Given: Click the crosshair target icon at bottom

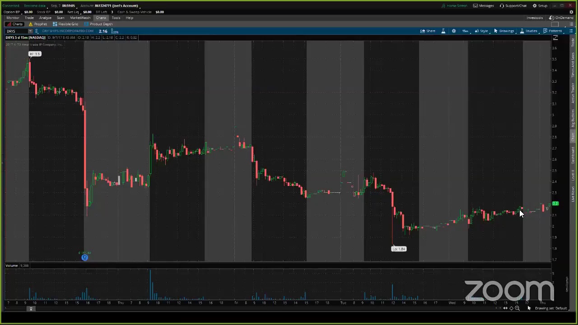Looking at the screenshot, I should 511,308.
